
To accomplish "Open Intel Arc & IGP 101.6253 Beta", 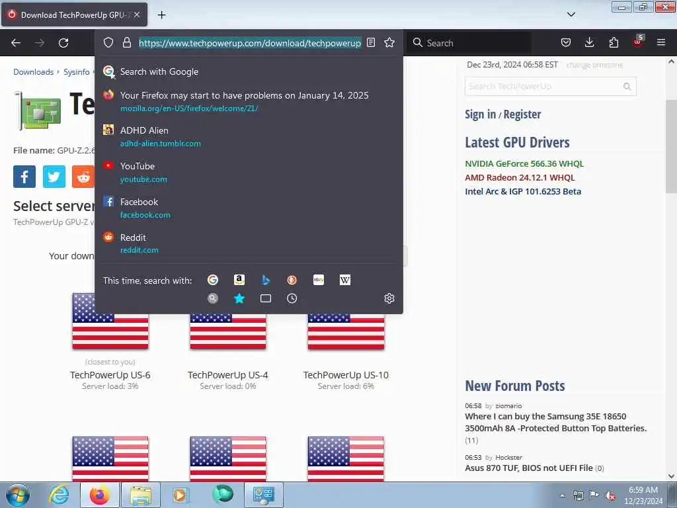I will [x=523, y=191].
